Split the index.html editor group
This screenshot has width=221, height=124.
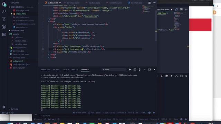point(150,3)
